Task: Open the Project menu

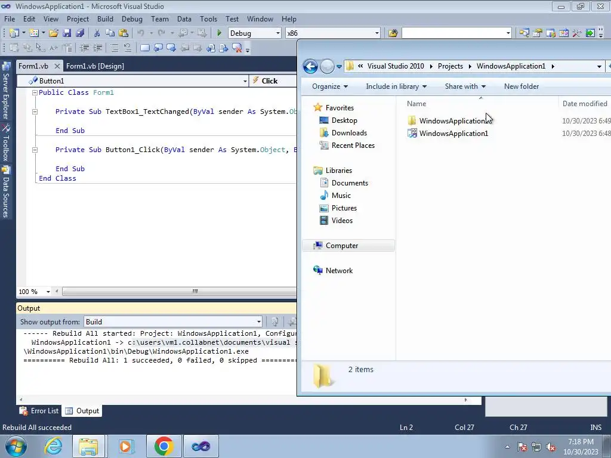Action: 78,19
